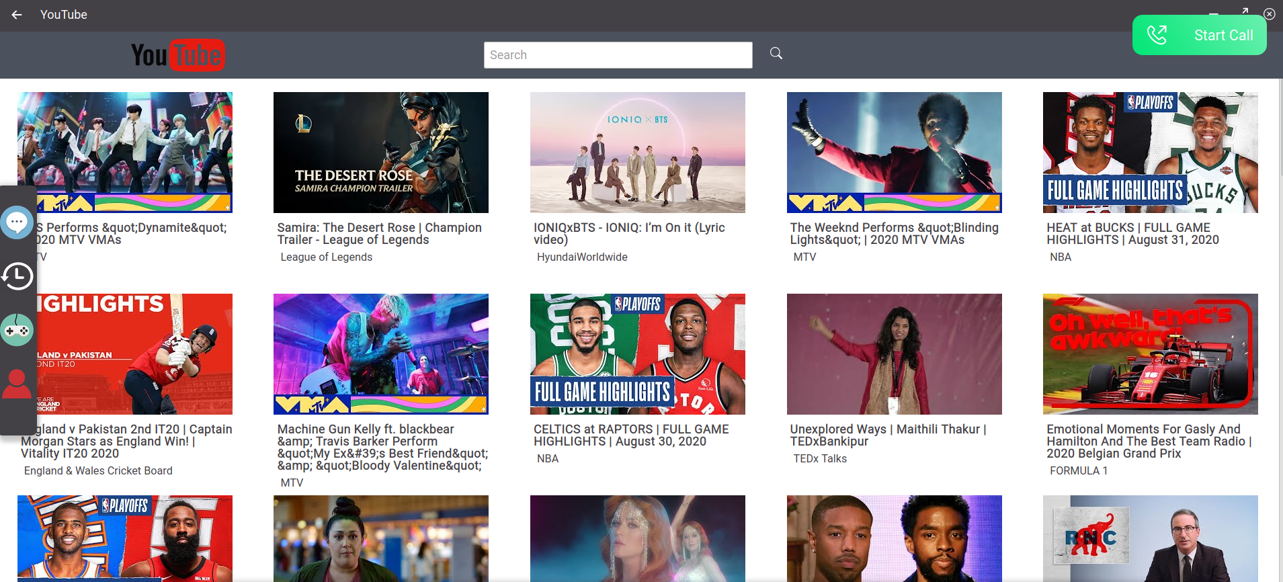Open the woman in airport thumbnail
The image size is (1283, 582).
pyautogui.click(x=381, y=538)
